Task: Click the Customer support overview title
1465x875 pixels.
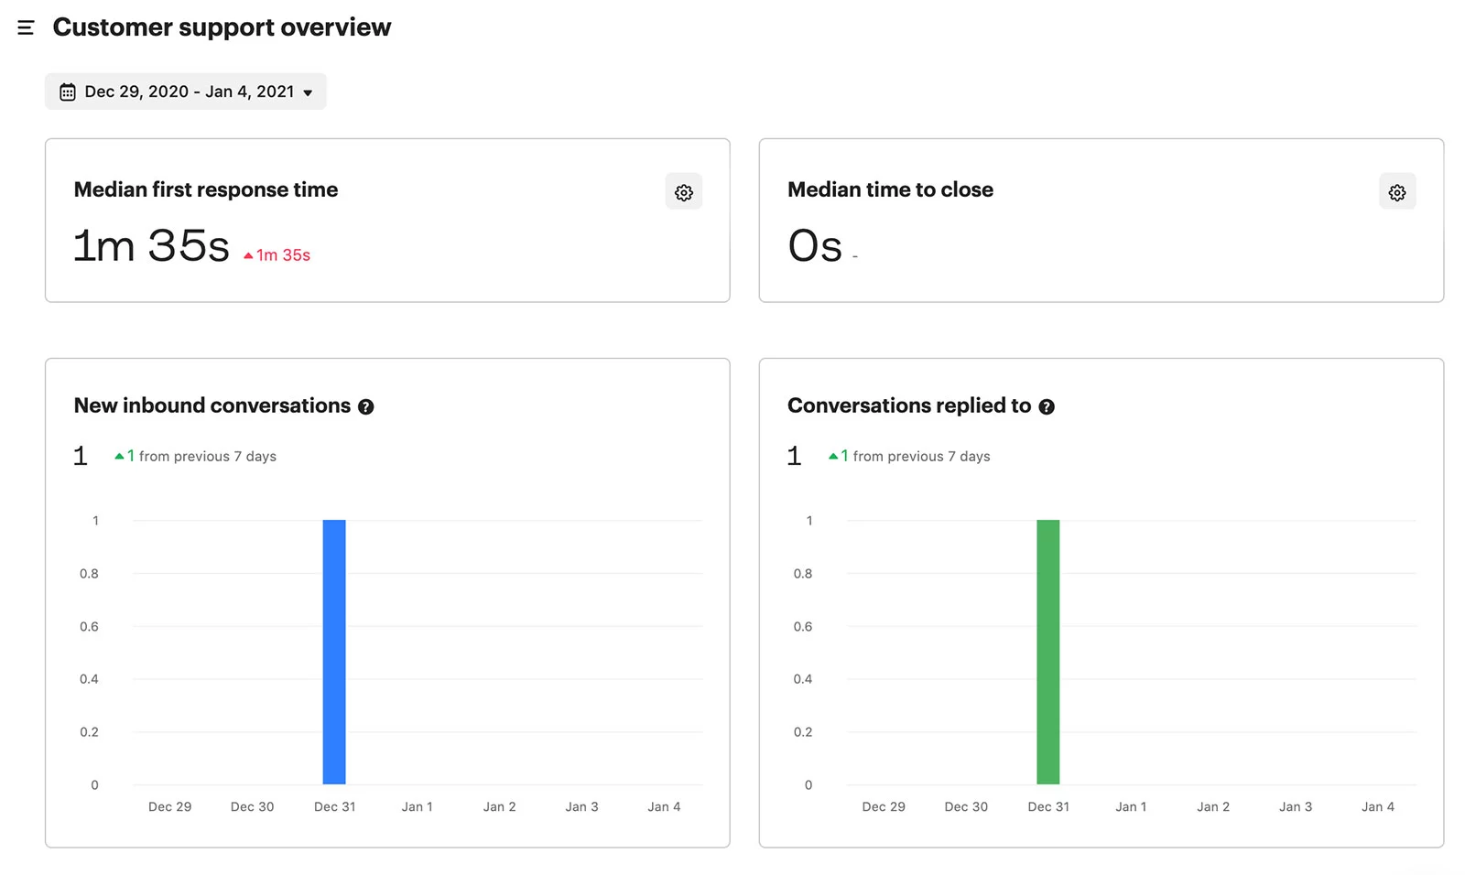Action: click(222, 27)
